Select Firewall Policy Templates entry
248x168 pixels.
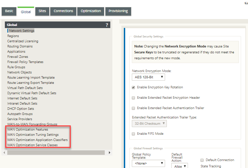25,62
